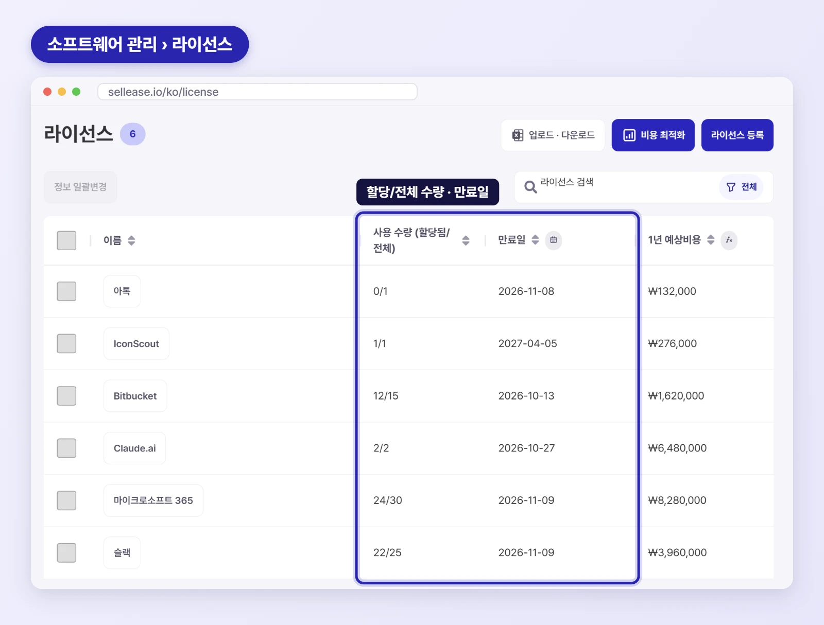This screenshot has width=824, height=625.
Task: Check the Claude.ai row checkbox
Action: [x=66, y=448]
